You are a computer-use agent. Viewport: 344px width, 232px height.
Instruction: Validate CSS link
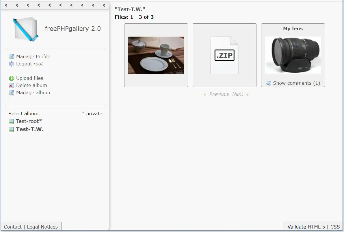pos(335,227)
